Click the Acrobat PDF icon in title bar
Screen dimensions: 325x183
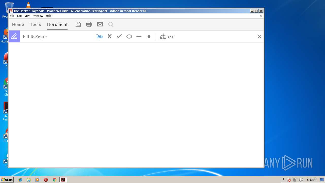click(11, 11)
